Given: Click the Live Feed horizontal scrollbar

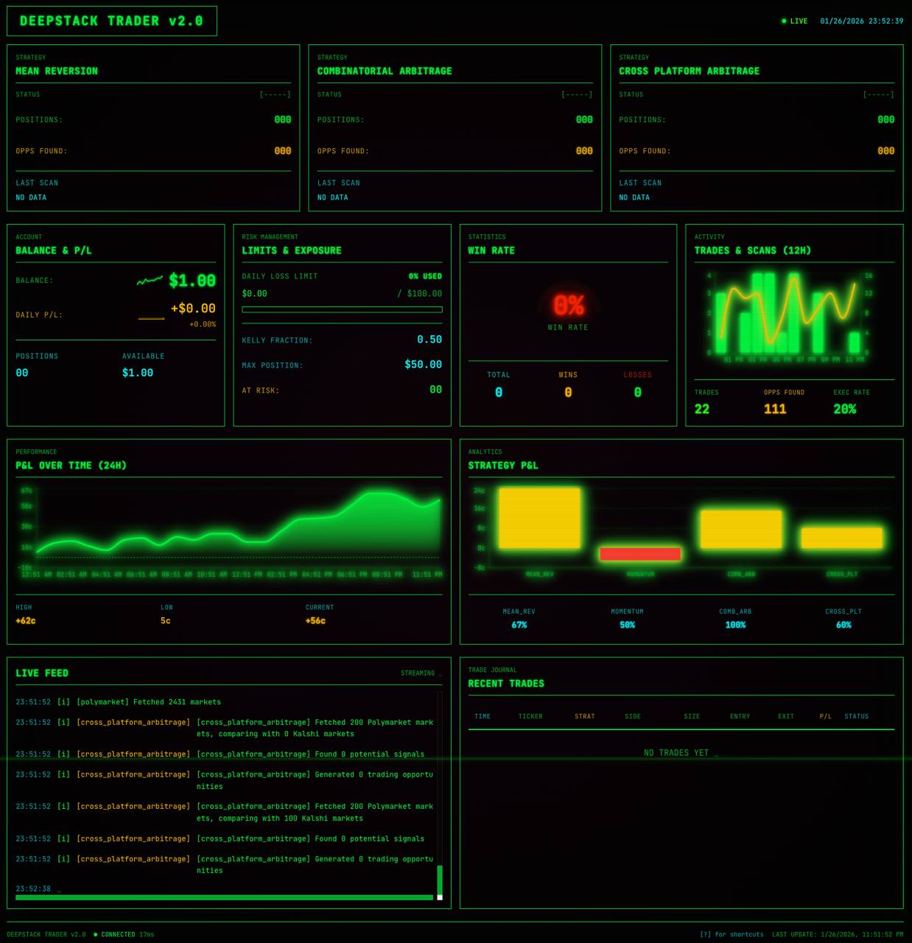Looking at the screenshot, I should click(x=224, y=897).
